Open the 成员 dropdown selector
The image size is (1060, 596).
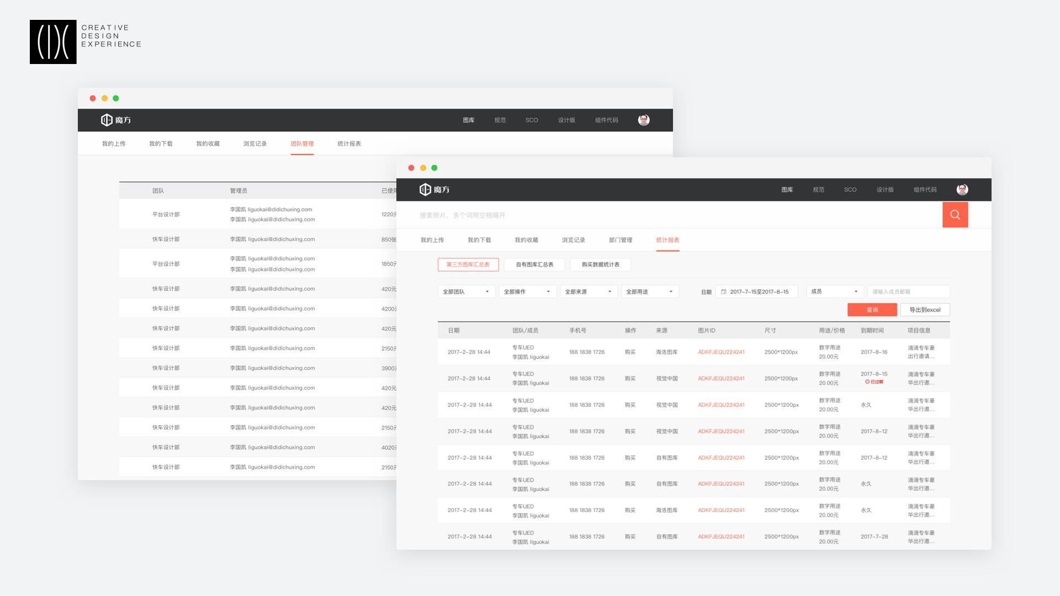coord(834,291)
